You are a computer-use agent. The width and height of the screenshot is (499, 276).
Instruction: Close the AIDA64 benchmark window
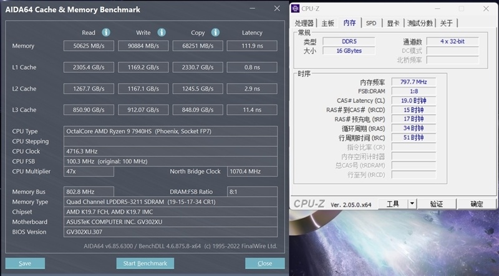click(x=277, y=9)
